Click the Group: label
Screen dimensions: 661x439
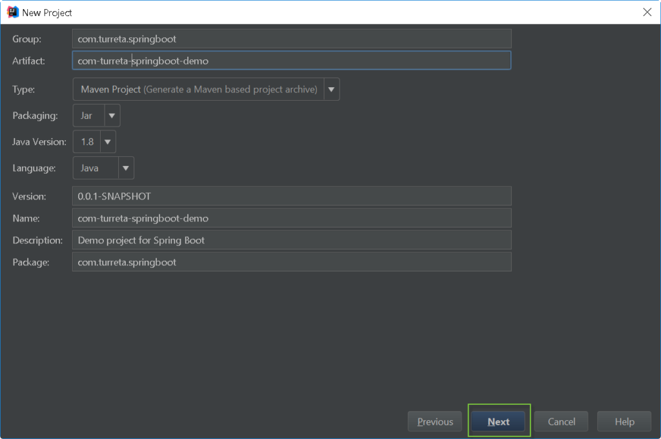click(x=26, y=39)
